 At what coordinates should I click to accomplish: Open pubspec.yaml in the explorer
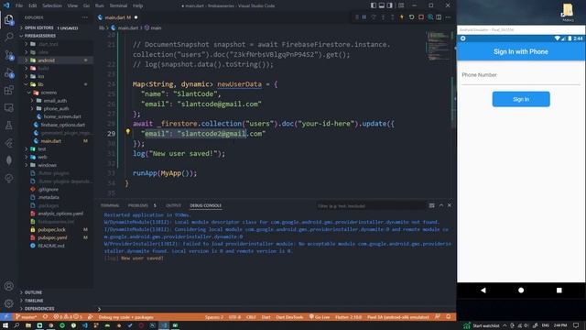click(x=52, y=237)
